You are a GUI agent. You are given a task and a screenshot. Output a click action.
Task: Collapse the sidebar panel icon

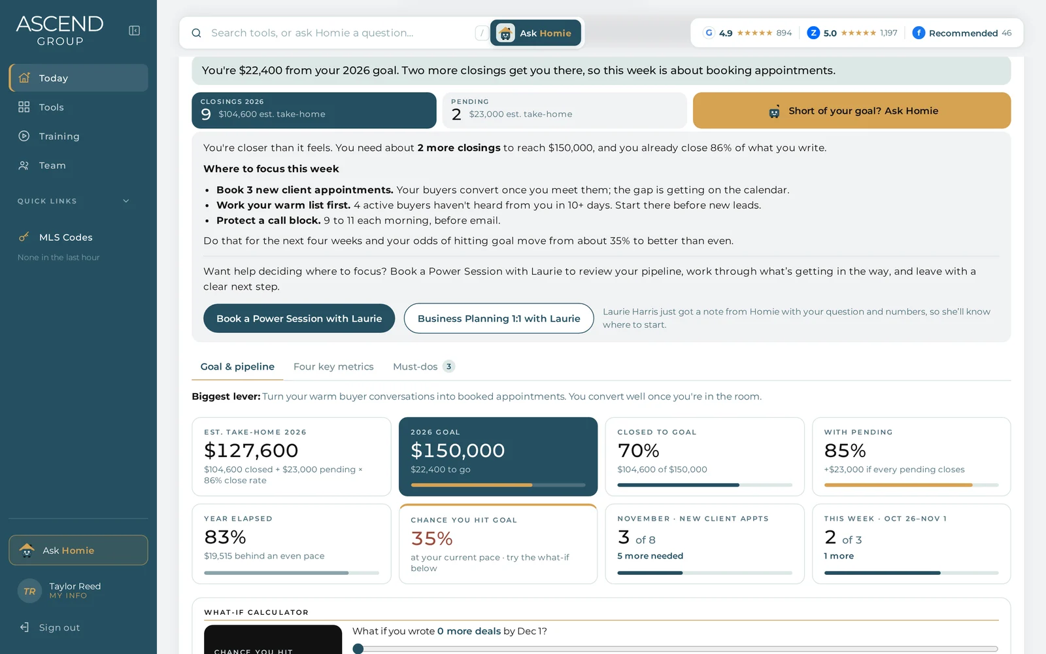[134, 31]
